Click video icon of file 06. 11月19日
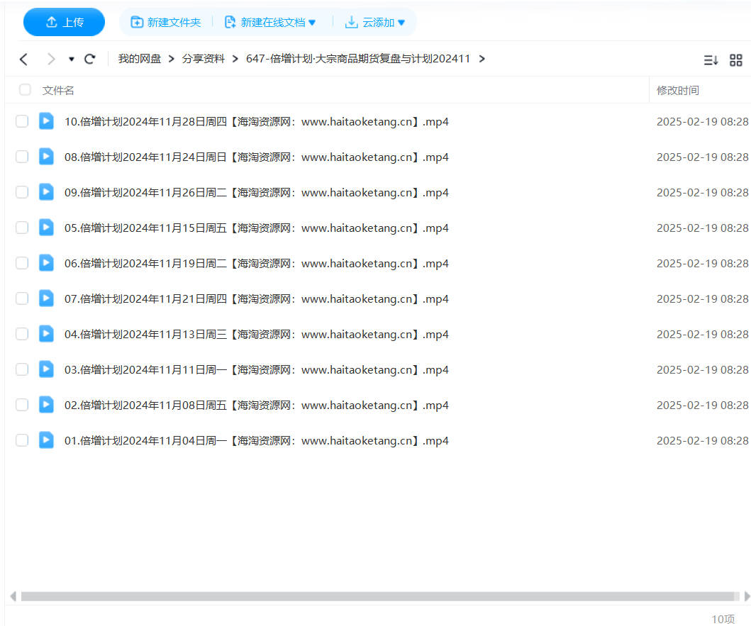This screenshot has height=626, width=751. click(46, 263)
